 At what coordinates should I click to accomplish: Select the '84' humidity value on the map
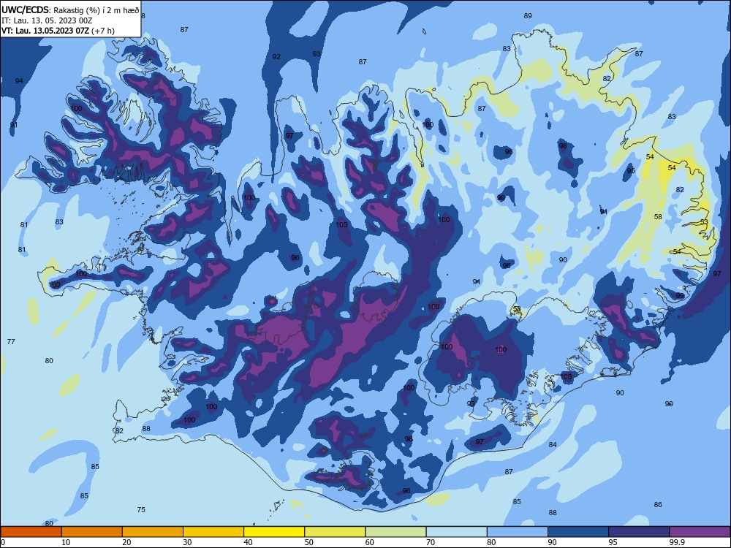[x=553, y=445]
